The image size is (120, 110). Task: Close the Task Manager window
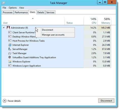tap(112, 2)
